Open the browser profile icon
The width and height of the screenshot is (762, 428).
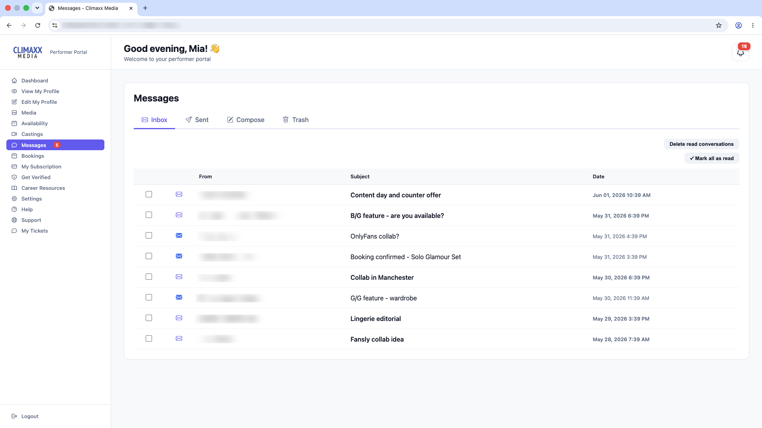739,25
